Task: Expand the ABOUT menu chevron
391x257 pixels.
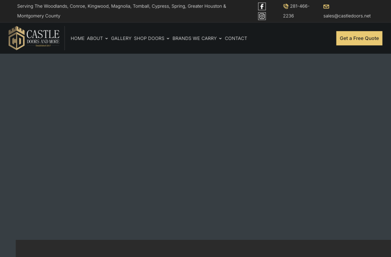Action: [107, 38]
